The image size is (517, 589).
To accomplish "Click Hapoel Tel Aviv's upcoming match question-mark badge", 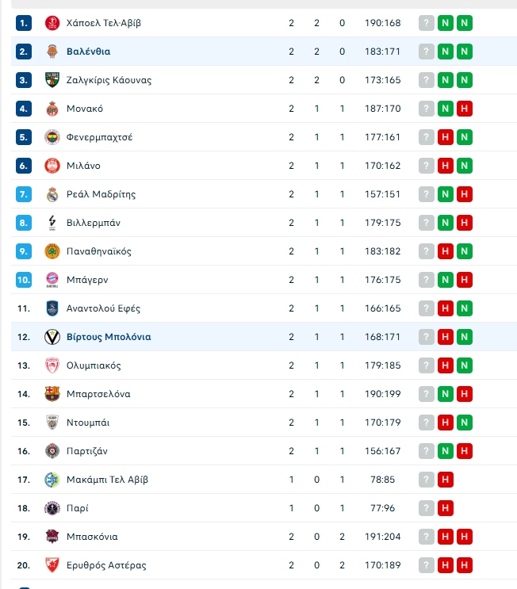I will tap(427, 23).
